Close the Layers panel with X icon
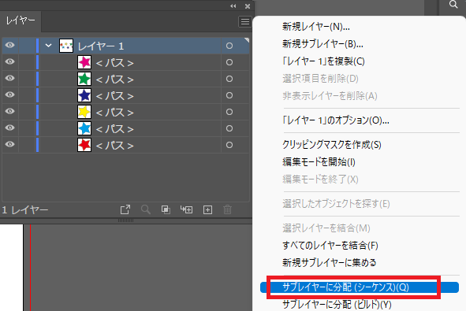 coord(248,6)
